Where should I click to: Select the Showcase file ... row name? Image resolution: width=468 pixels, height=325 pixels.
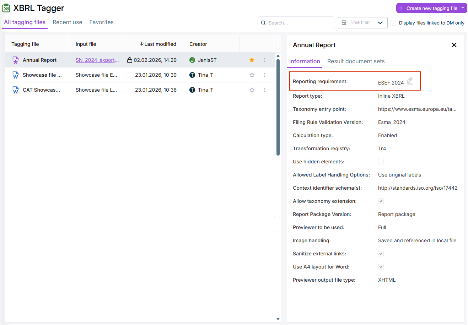[x=42, y=75]
